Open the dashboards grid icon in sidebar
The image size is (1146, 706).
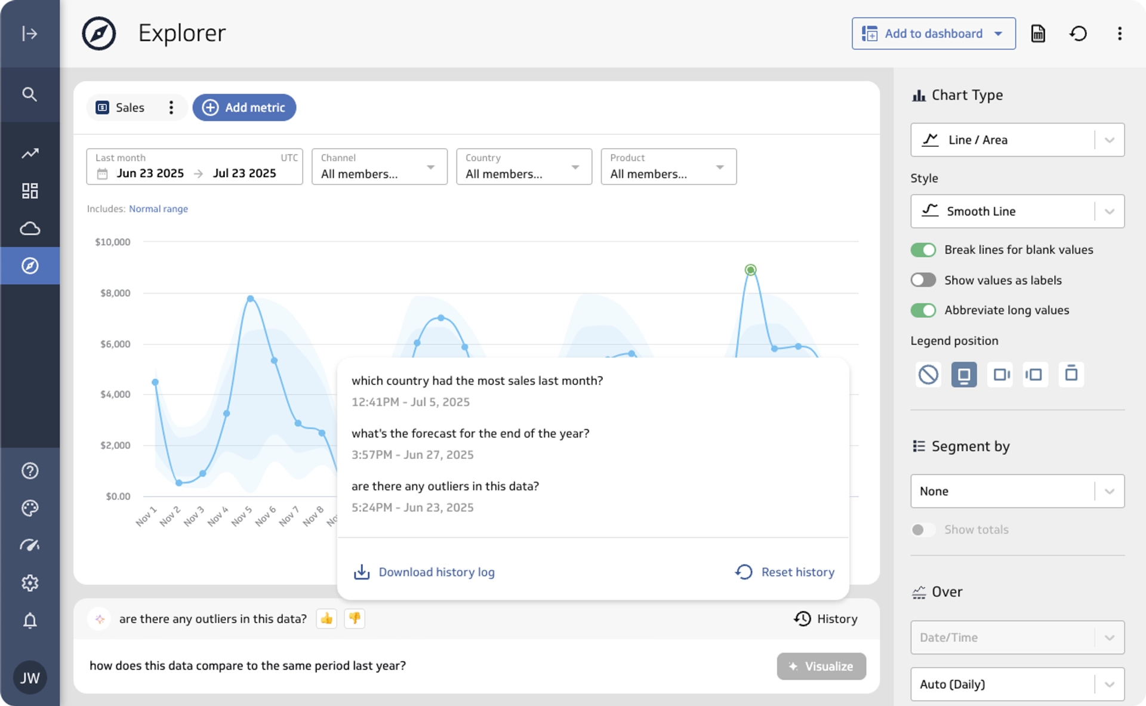pos(29,191)
